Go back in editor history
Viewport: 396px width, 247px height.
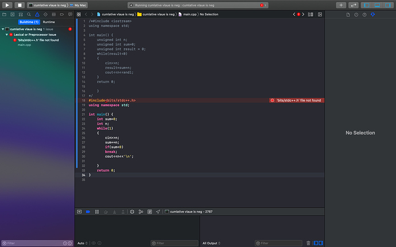(86, 14)
